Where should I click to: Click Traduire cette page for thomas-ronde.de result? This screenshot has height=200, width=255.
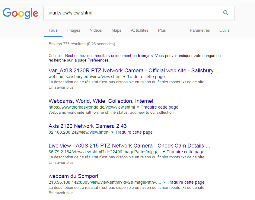point(159,107)
